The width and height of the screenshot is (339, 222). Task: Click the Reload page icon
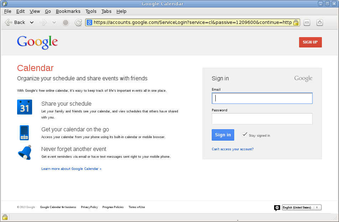[x=78, y=22]
